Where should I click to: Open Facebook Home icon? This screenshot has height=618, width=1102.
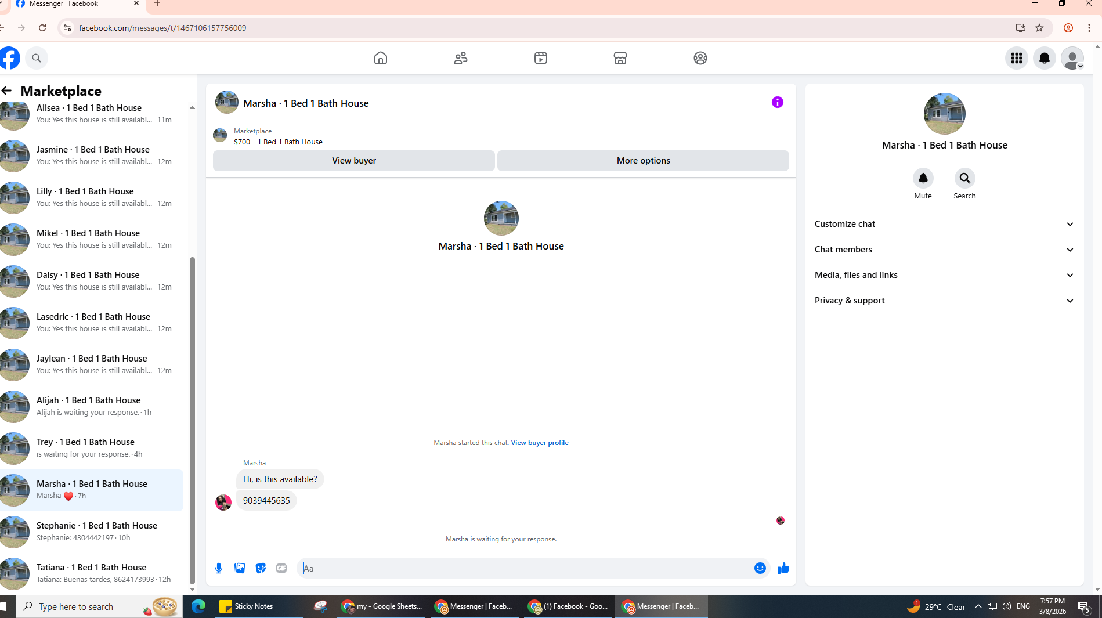[380, 58]
